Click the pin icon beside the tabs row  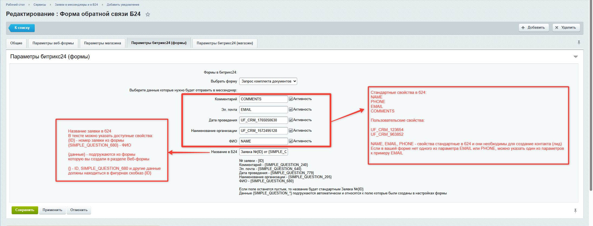579,43
